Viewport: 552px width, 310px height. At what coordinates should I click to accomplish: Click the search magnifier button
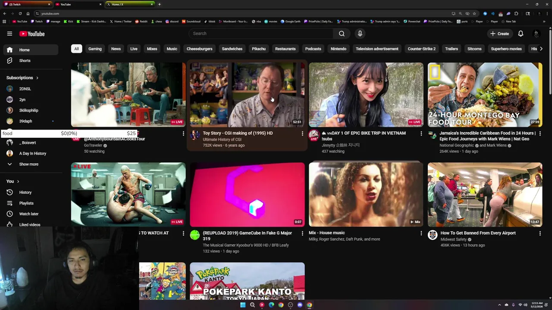pos(342,34)
